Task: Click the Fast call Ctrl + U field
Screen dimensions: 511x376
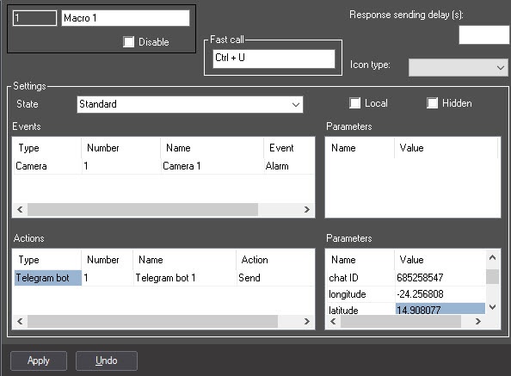Action: [x=274, y=59]
